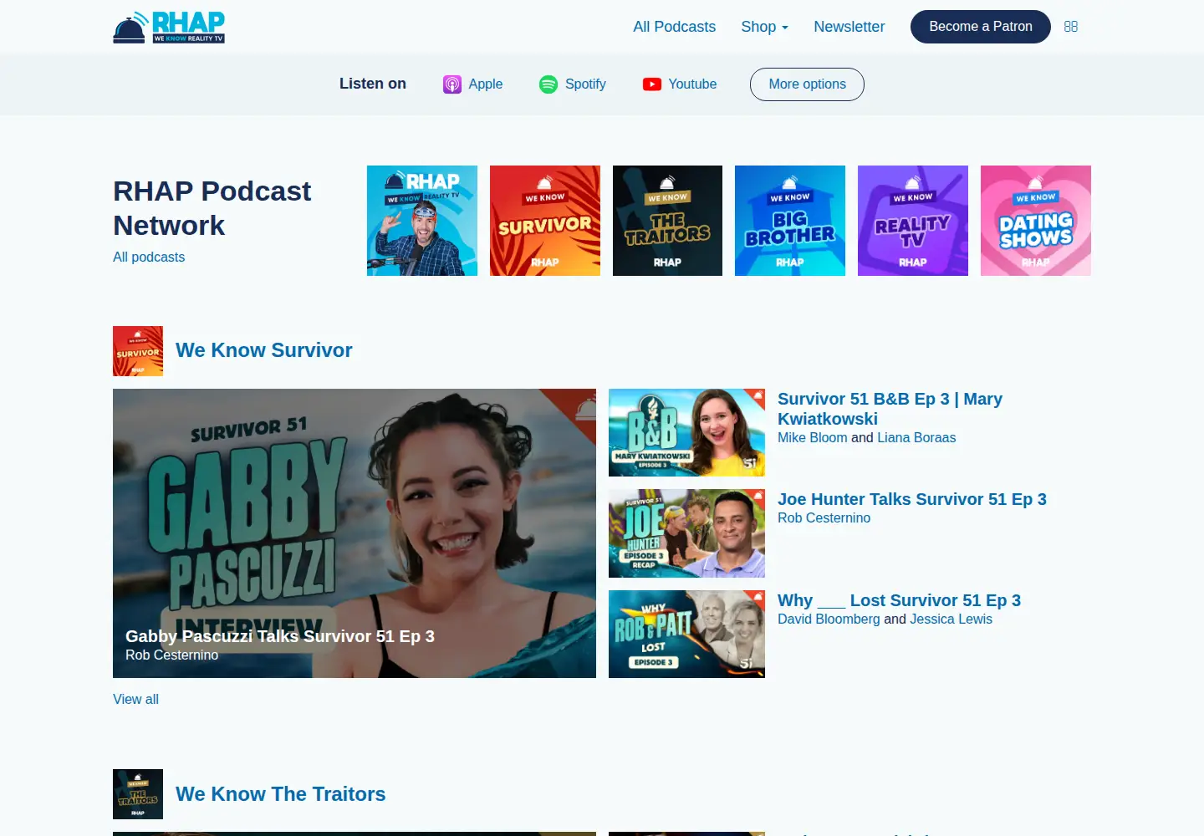
Task: Click the RHAP bell logo
Action: [169, 27]
